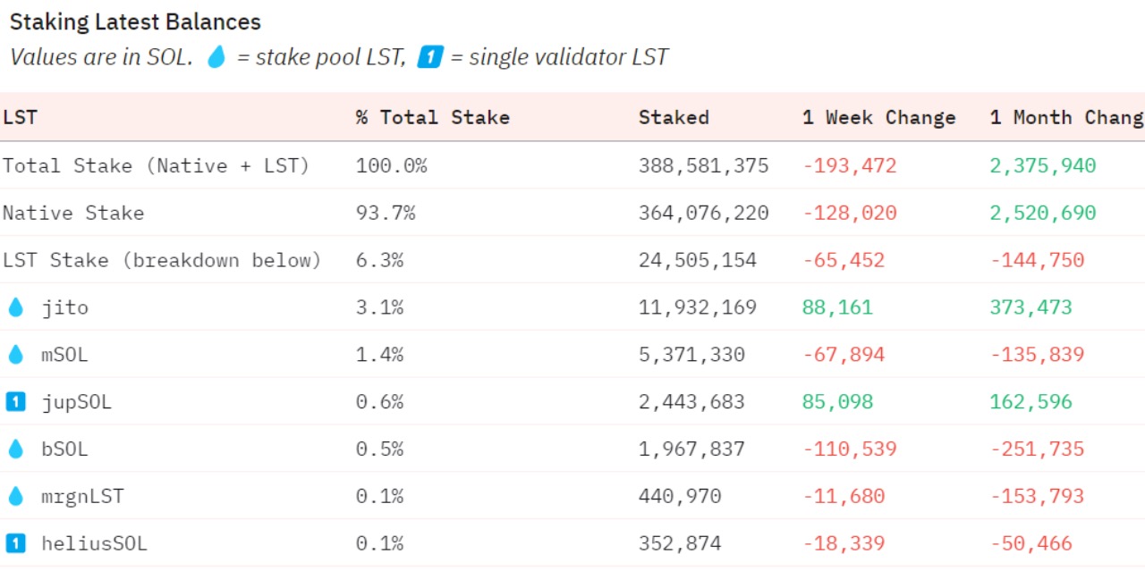Click the water drop icon beside mSOL
Image resolution: width=1145 pixels, height=571 pixels.
tap(15, 355)
